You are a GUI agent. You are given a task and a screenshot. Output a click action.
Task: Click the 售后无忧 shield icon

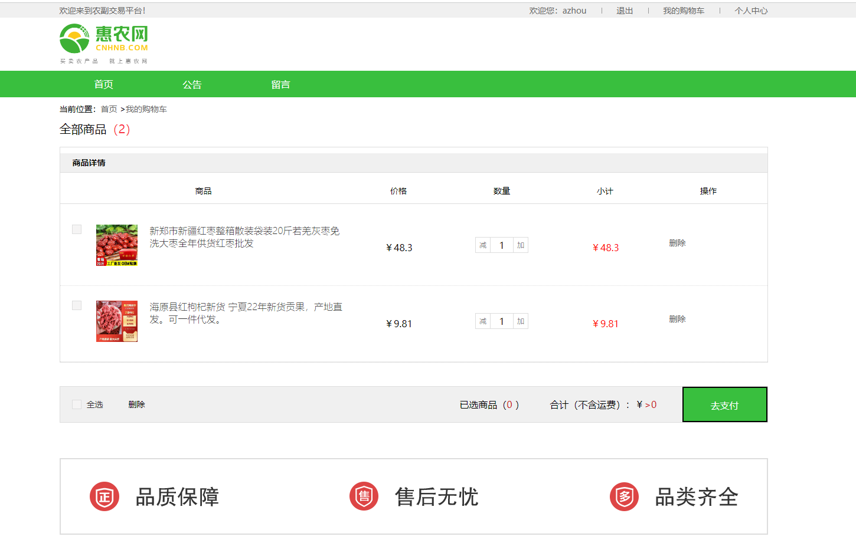point(364,496)
